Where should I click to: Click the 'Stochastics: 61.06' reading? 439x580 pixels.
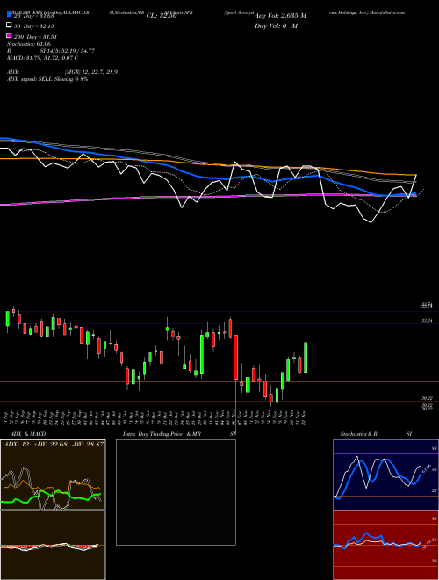click(x=28, y=44)
